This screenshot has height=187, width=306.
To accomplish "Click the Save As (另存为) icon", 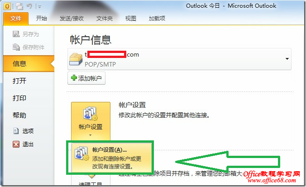I will coord(16,34).
